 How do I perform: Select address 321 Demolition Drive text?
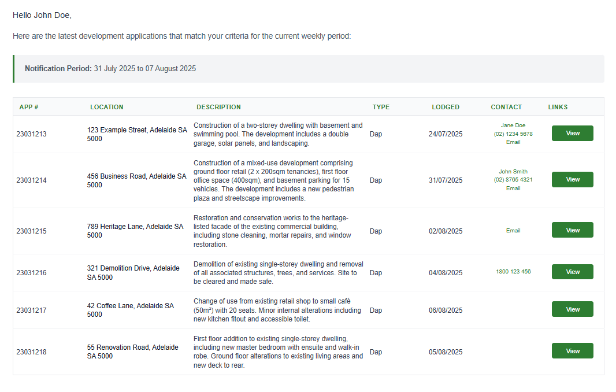(x=133, y=272)
